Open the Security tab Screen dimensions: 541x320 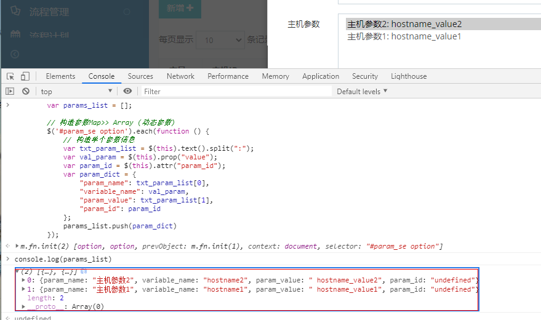(365, 76)
